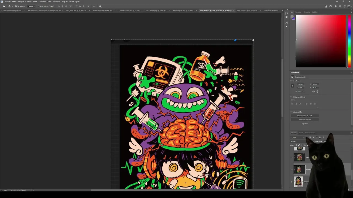Click the lightbulb Discover icon

(344, 6)
